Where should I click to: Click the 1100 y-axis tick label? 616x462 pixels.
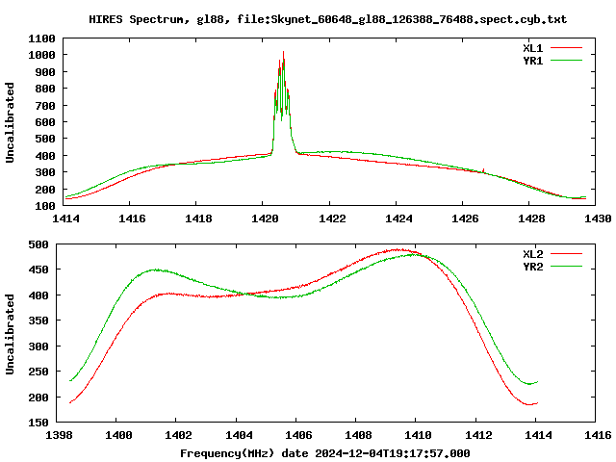pos(41,38)
